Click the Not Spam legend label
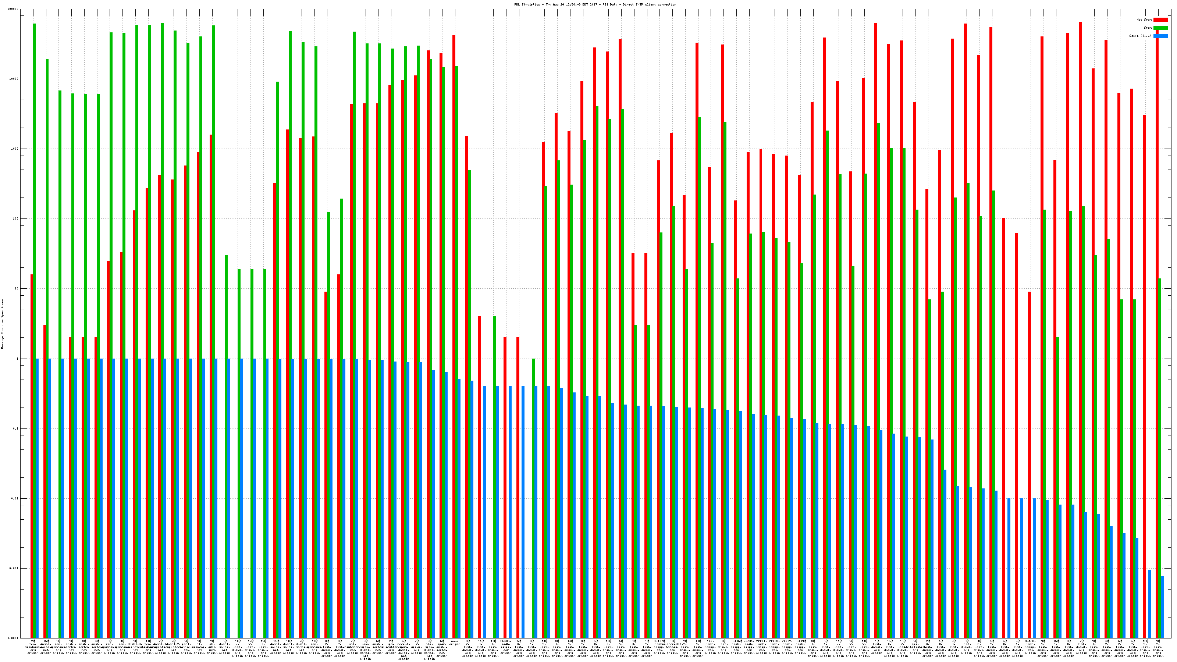The width and height of the screenshot is (1177, 662). [x=1144, y=19]
